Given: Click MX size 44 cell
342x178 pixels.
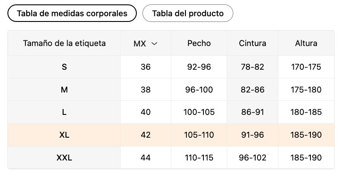Looking at the screenshot, I should click(146, 158).
